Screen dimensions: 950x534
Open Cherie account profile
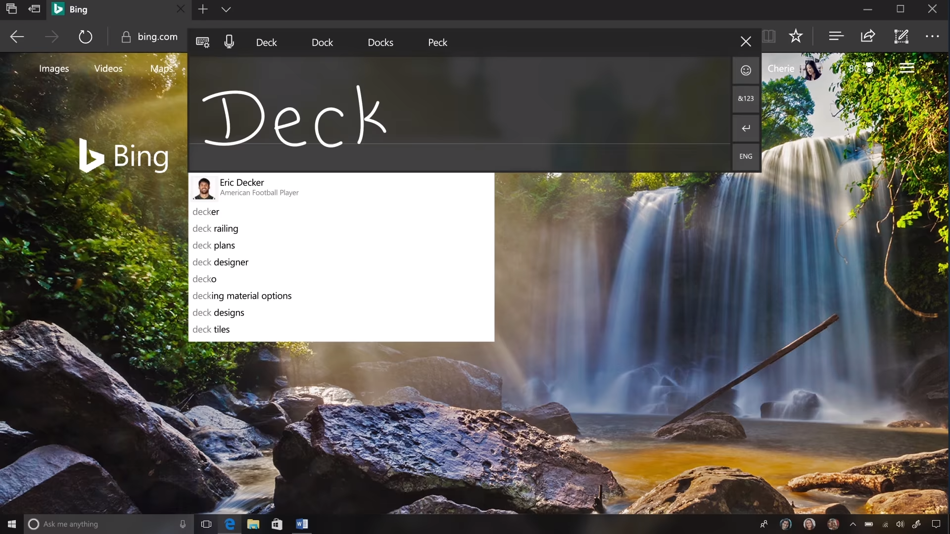pos(781,69)
